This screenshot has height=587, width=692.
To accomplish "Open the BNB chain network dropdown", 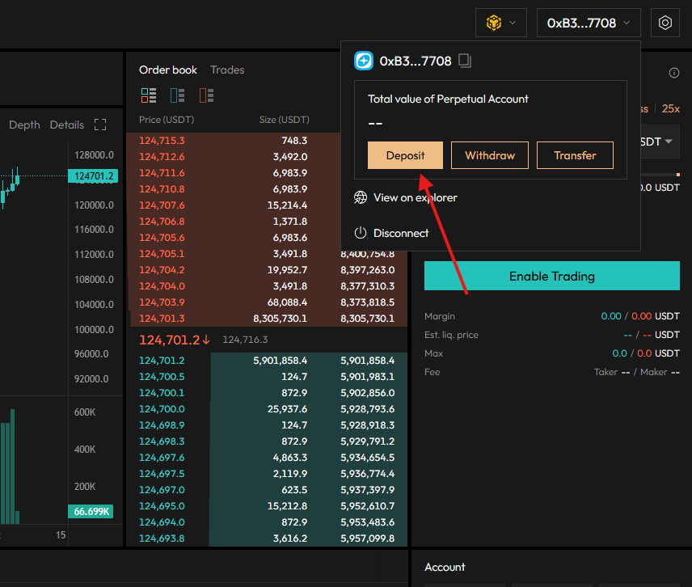I will point(501,23).
